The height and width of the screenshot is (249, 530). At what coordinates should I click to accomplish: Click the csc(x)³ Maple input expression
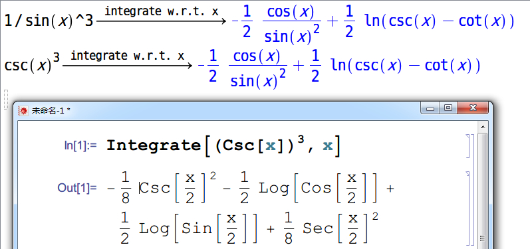point(32,64)
